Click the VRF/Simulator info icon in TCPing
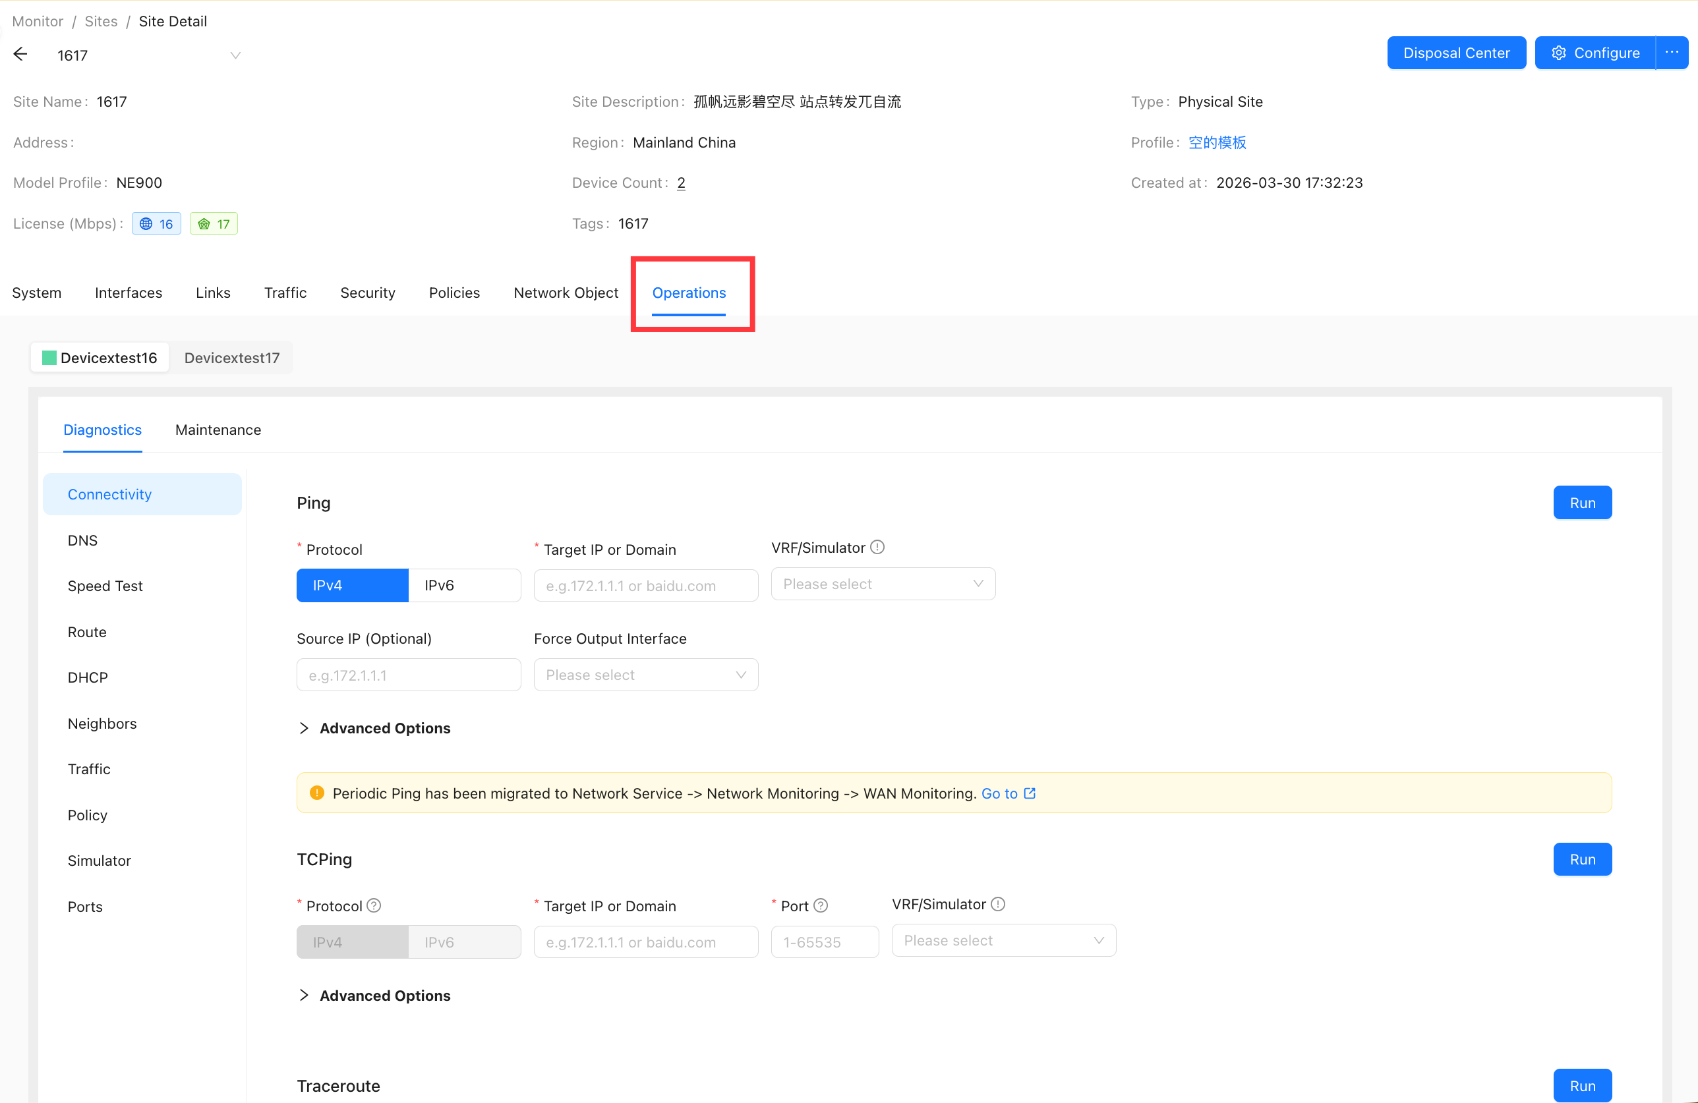This screenshot has height=1103, width=1698. (x=998, y=904)
